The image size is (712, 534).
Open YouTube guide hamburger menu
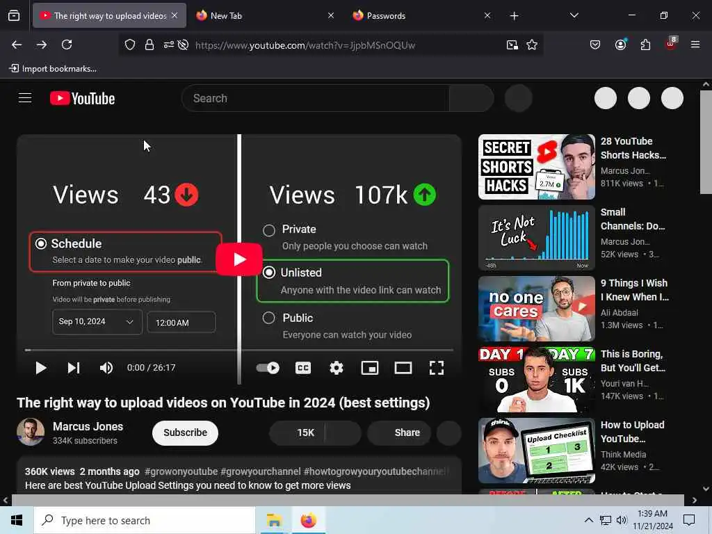coord(25,98)
